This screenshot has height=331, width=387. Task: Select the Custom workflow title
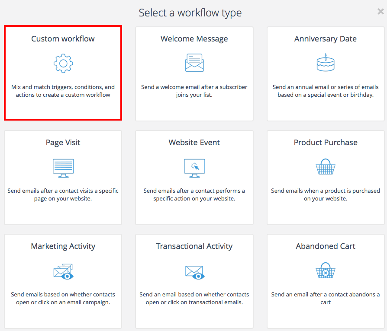coord(63,39)
